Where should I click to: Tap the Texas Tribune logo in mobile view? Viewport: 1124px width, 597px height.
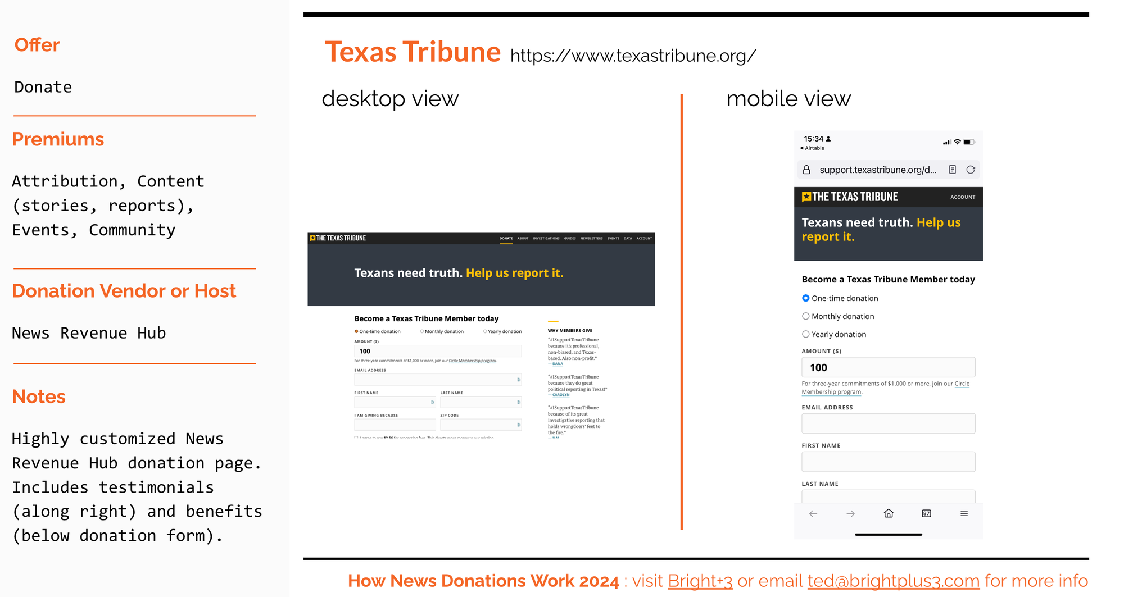point(850,197)
